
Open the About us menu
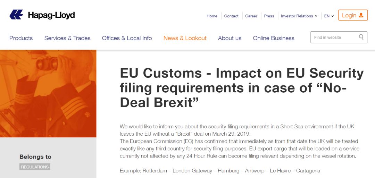(230, 38)
